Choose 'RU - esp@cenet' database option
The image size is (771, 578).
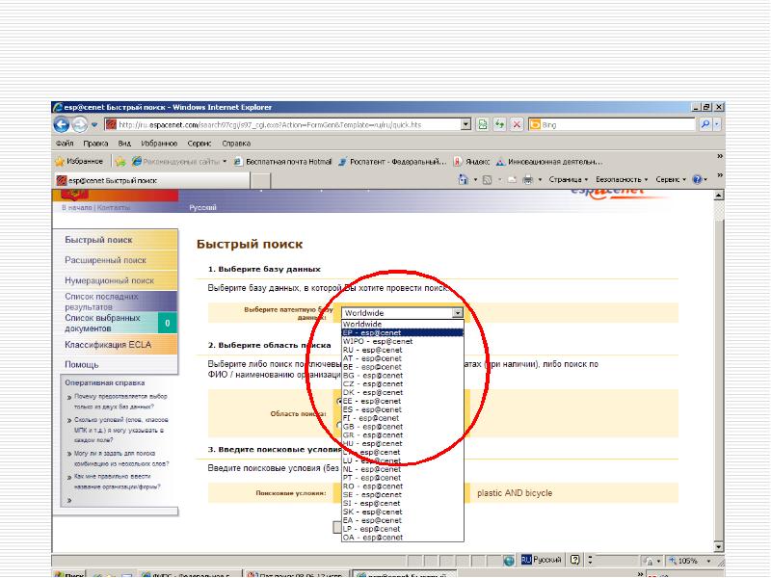click(x=372, y=350)
